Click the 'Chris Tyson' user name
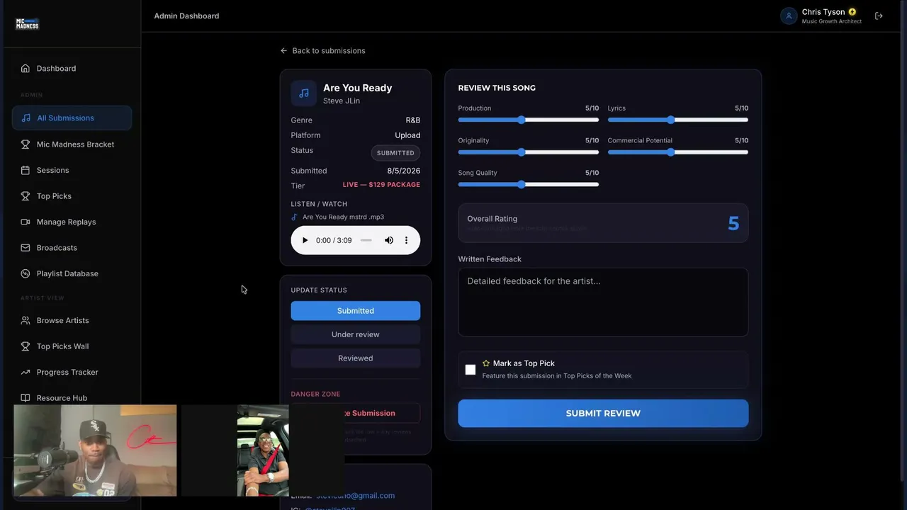The height and width of the screenshot is (510, 907). [823, 12]
